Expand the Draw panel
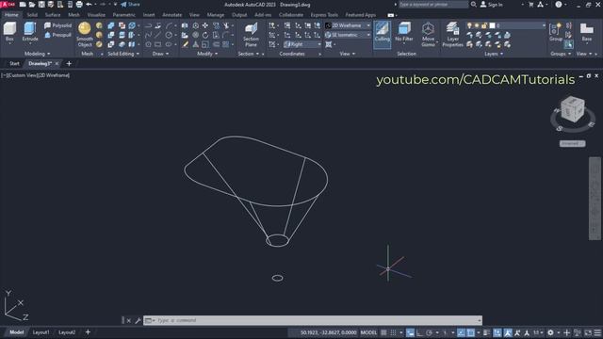The image size is (603, 339). [161, 54]
